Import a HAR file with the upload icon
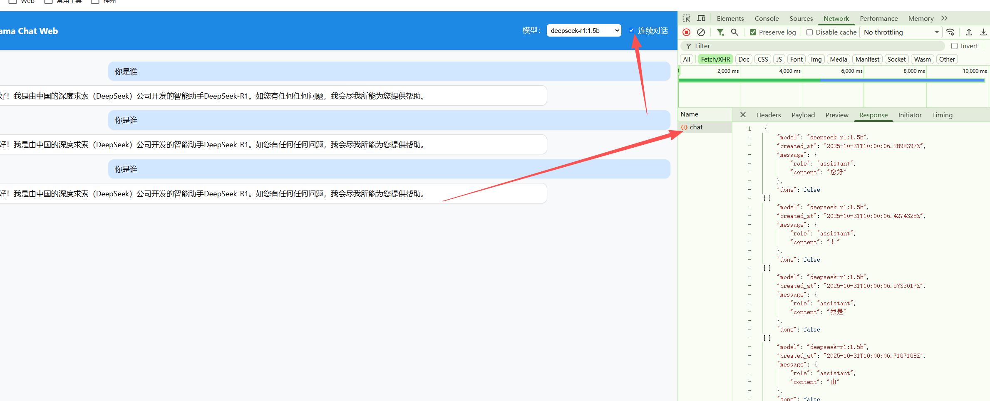The width and height of the screenshot is (990, 401). tap(969, 32)
